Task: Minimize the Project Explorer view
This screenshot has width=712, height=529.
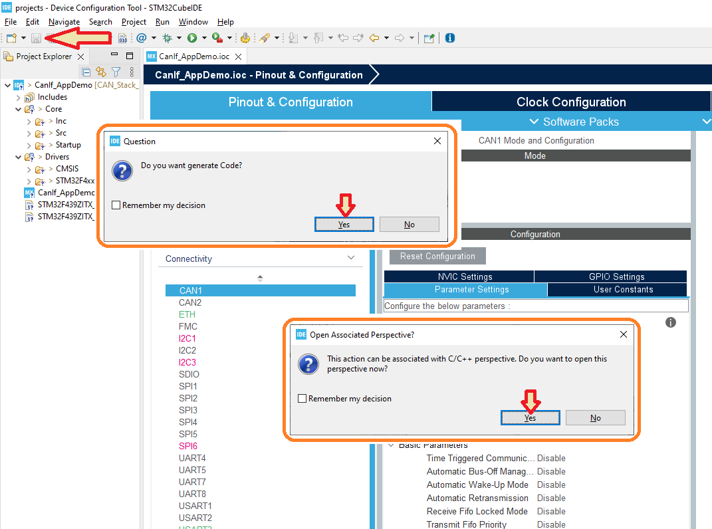Action: [x=114, y=54]
